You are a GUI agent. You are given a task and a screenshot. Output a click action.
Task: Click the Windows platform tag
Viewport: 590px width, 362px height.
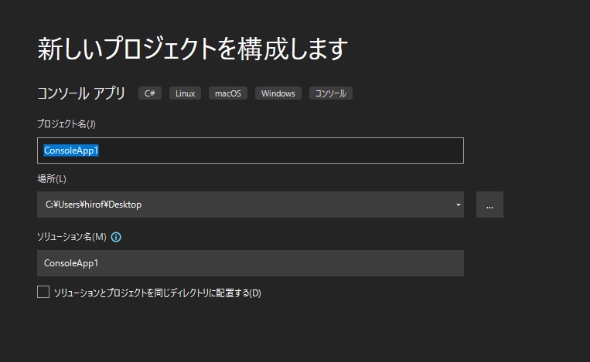(278, 93)
